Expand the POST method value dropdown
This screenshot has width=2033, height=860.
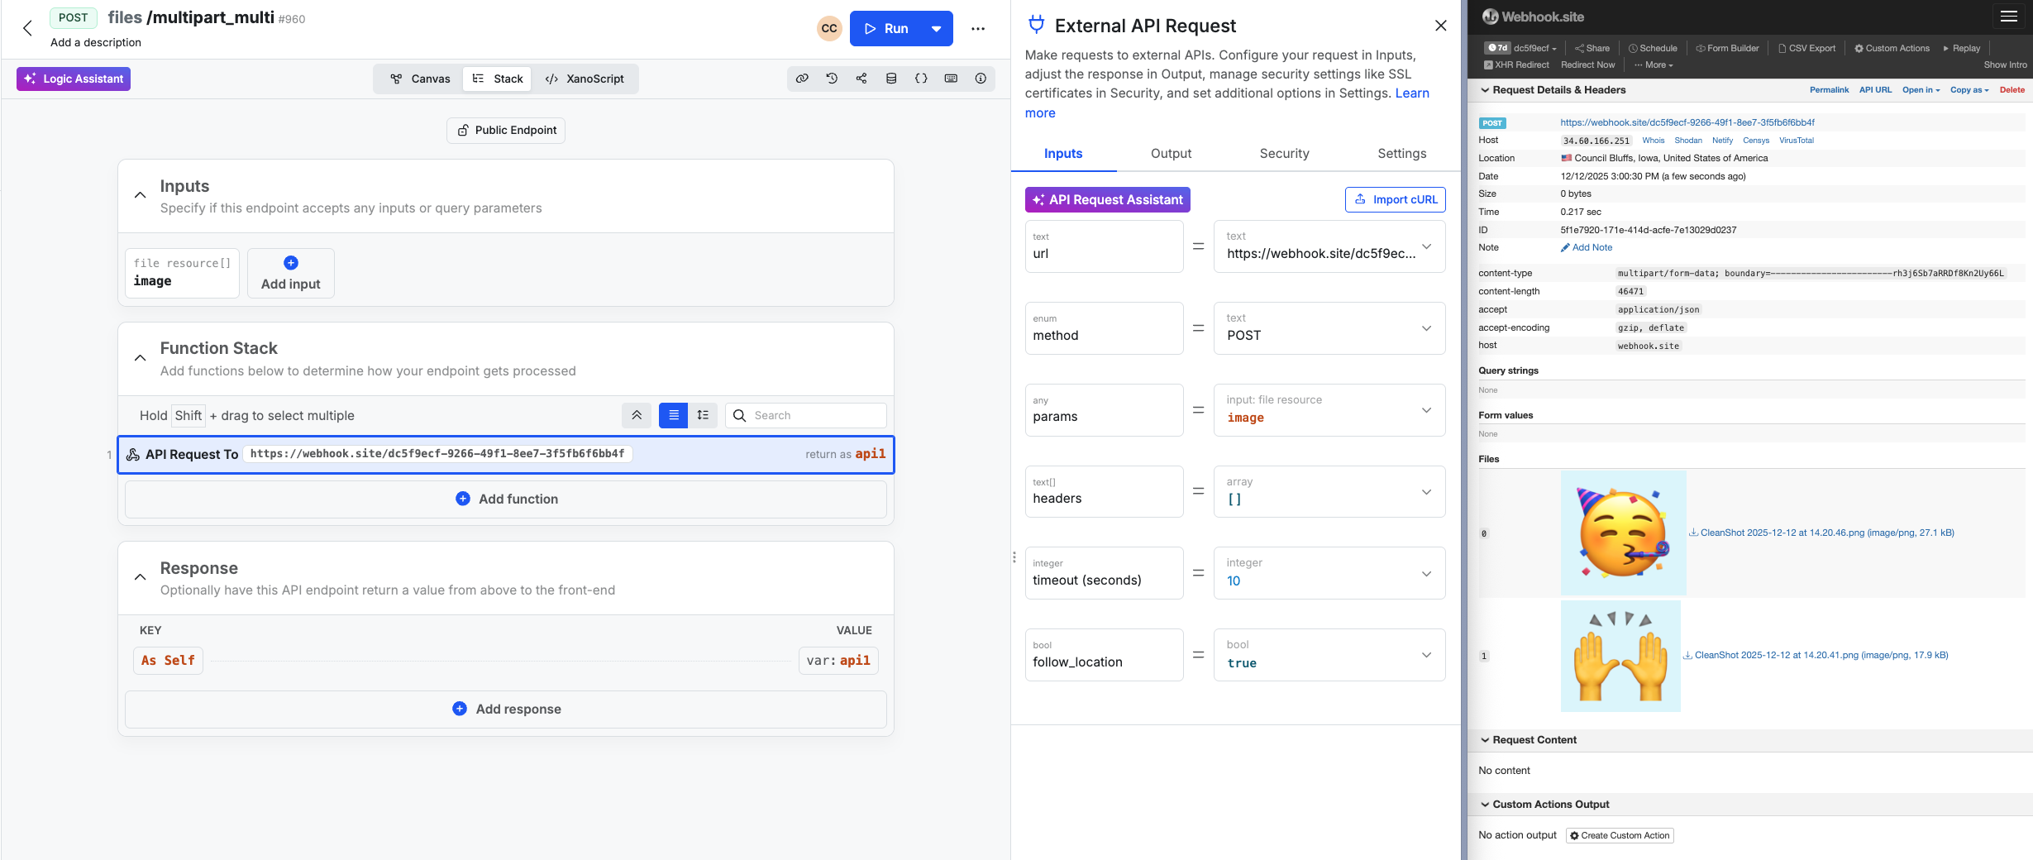(1425, 328)
